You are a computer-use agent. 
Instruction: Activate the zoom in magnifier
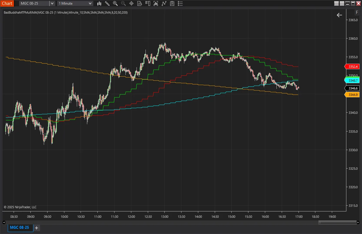coord(115,3)
